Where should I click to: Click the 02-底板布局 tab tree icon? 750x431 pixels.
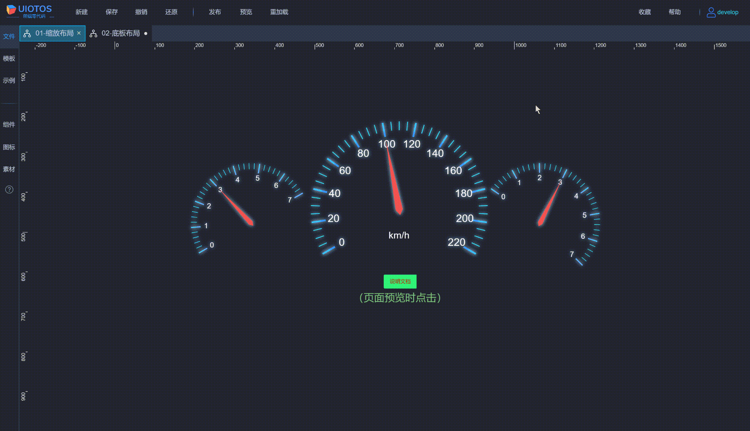pyautogui.click(x=93, y=34)
